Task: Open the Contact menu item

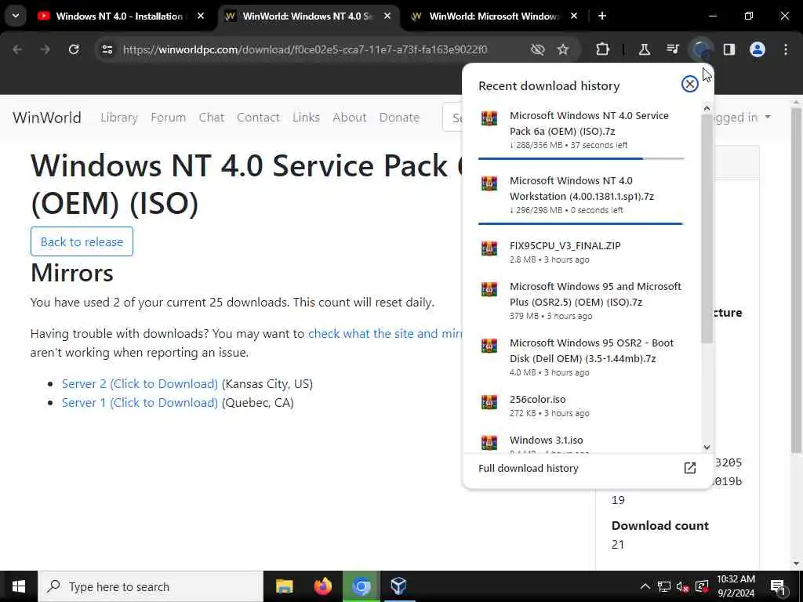Action: (258, 118)
